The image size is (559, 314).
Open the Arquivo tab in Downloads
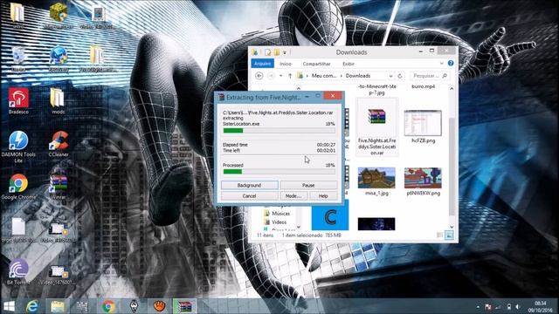pyautogui.click(x=262, y=64)
